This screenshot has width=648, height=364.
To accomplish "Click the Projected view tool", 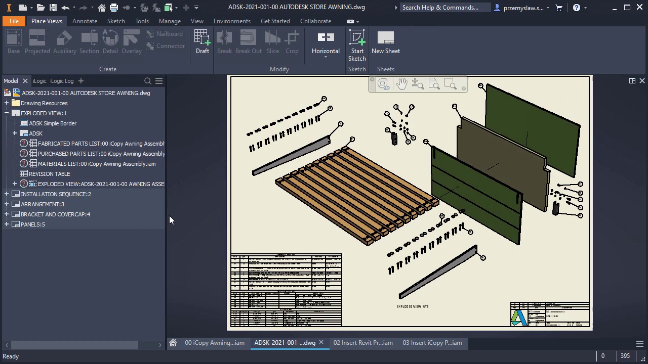I will (37, 41).
